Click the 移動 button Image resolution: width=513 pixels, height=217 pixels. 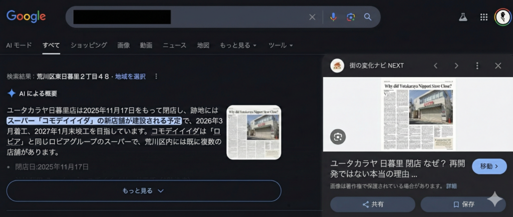489,166
